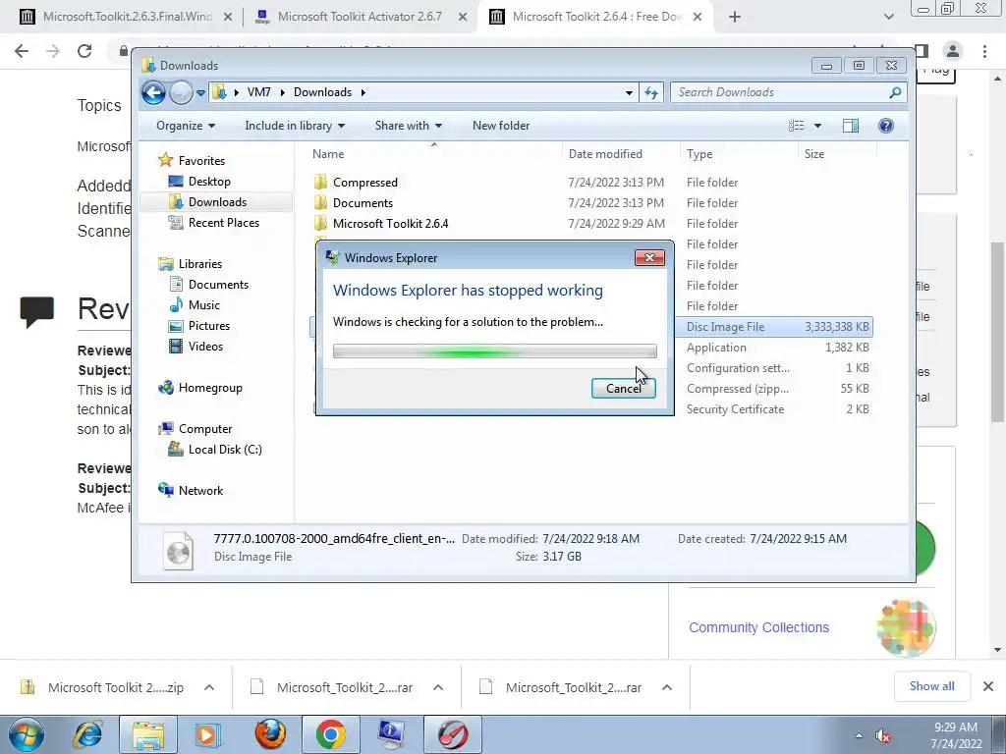
Task: Open the Organize menu
Action: click(186, 126)
